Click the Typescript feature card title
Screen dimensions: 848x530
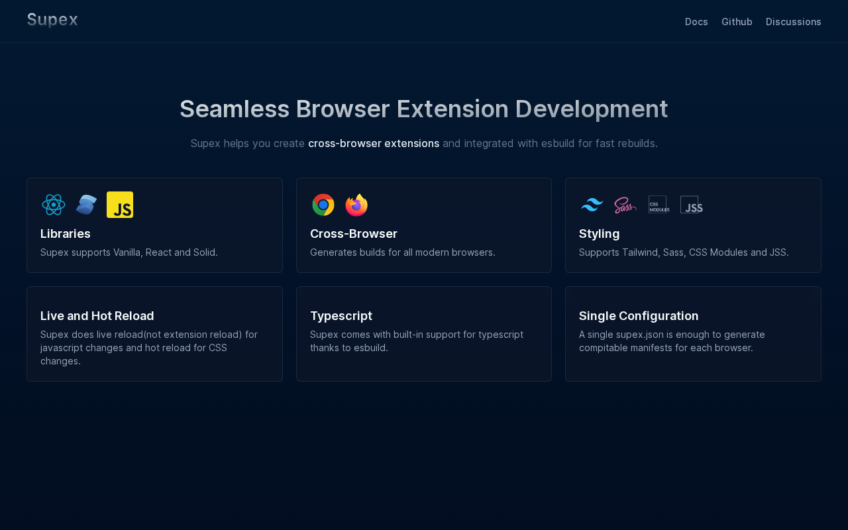(x=341, y=316)
